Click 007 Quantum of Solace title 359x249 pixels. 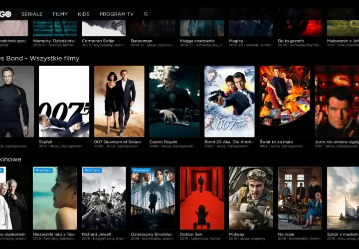tap(118, 142)
